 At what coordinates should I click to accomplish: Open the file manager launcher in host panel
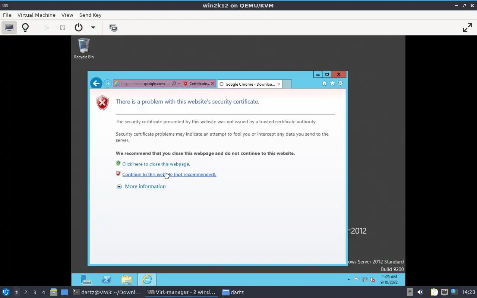point(54,292)
